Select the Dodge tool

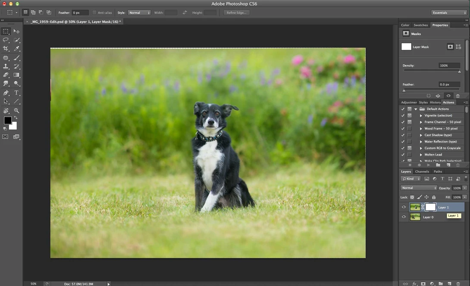coord(16,84)
